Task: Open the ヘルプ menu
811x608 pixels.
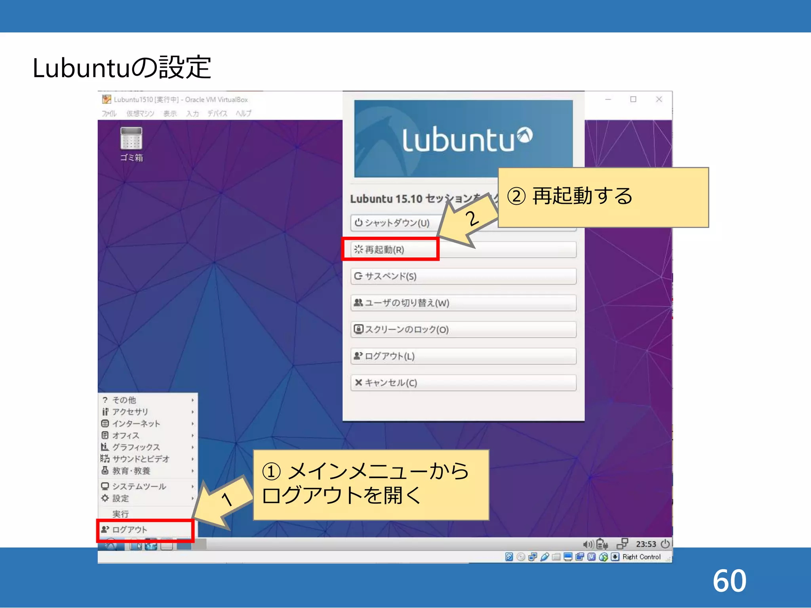Action: pos(244,114)
